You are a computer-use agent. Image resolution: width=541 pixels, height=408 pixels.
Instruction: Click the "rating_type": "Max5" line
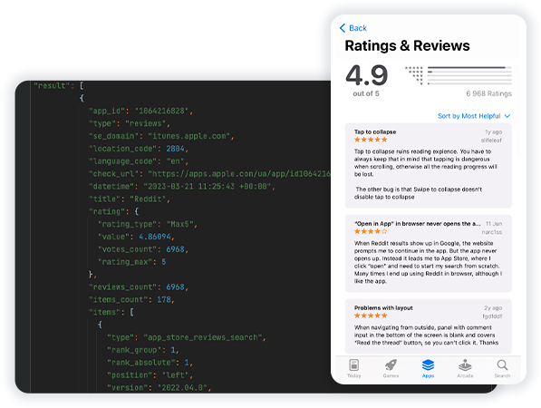tap(148, 224)
